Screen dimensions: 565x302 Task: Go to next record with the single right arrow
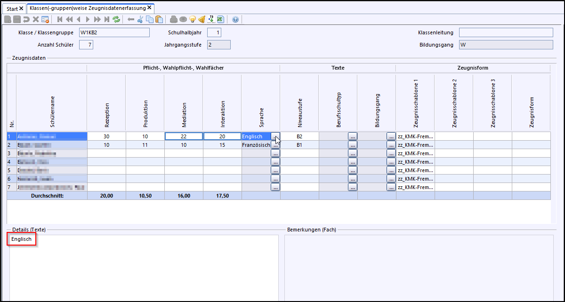pyautogui.click(x=88, y=19)
